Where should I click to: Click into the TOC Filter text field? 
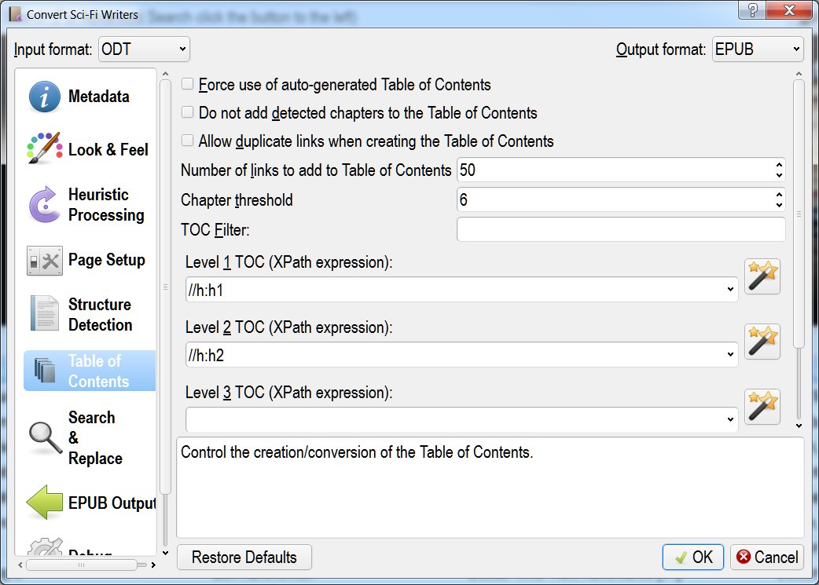point(621,229)
